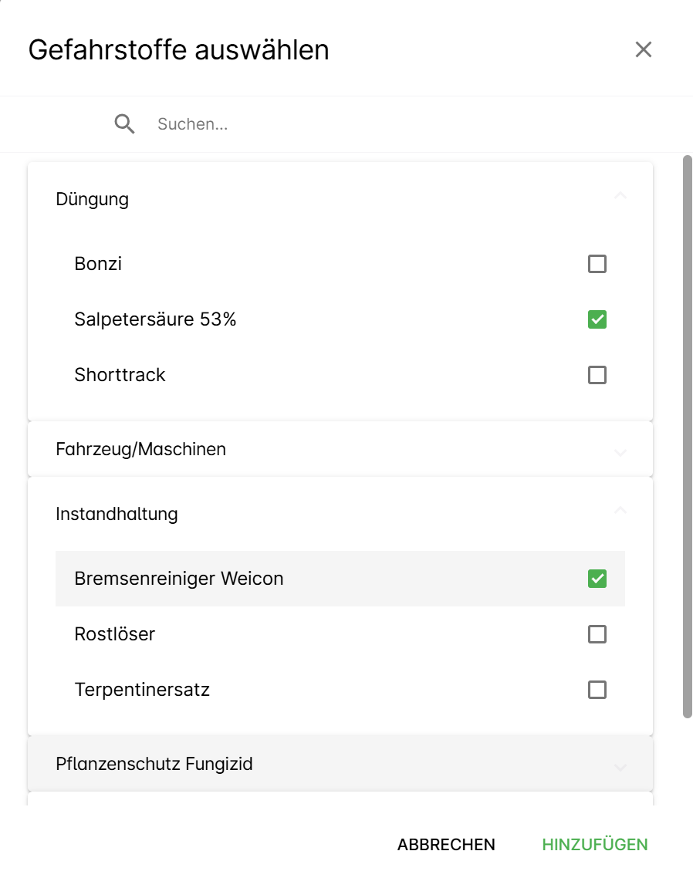Screen dimensions: 693x878
Task: Mark the Terpentinersatz checkbox
Action: 597,690
